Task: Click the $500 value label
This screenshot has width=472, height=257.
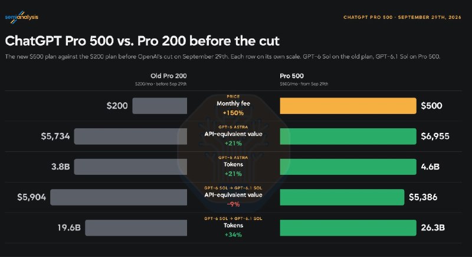Action: coord(431,106)
